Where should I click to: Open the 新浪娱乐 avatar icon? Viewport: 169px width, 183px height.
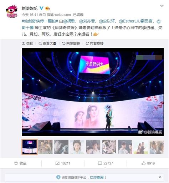(11, 11)
